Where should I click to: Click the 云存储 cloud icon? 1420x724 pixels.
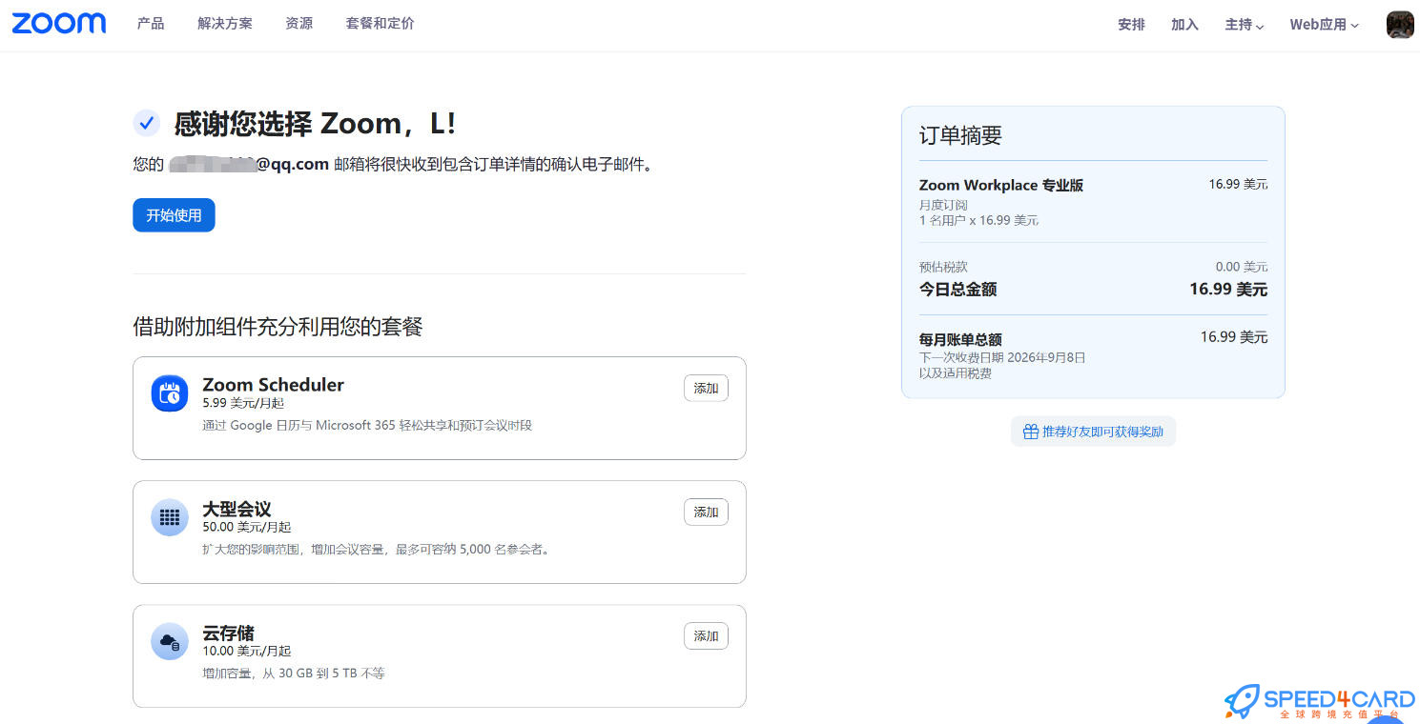point(170,641)
